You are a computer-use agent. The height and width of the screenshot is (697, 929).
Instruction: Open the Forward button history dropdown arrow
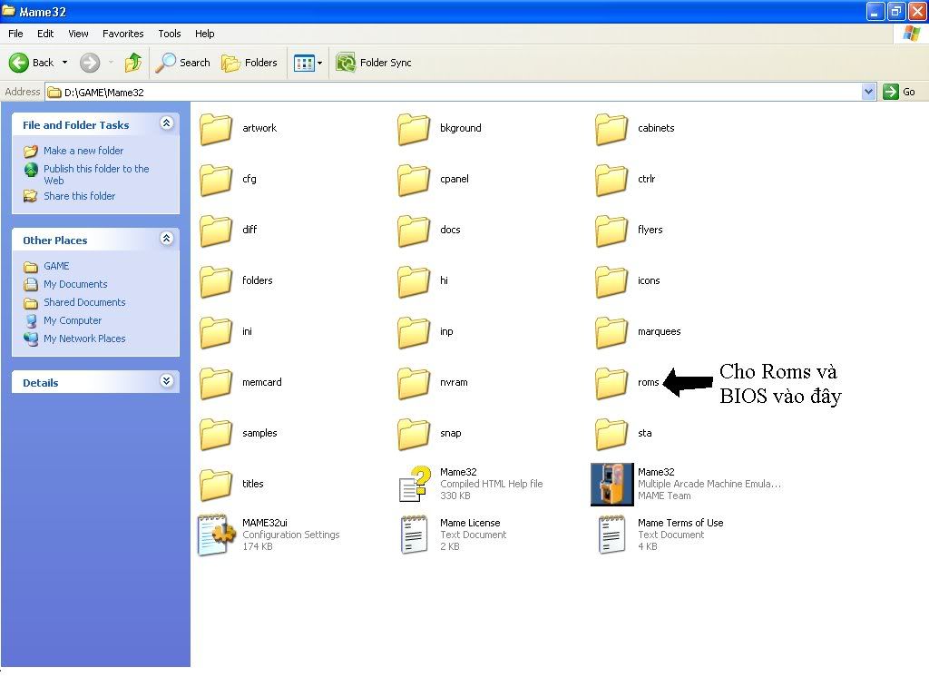point(111,63)
